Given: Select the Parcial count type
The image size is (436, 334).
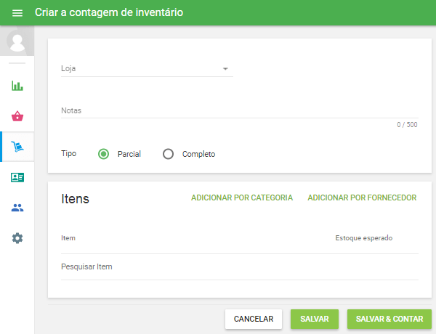Looking at the screenshot, I should click(x=104, y=154).
